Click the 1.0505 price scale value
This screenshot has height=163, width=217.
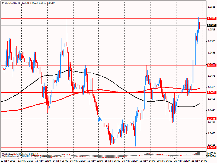pos(212,41)
